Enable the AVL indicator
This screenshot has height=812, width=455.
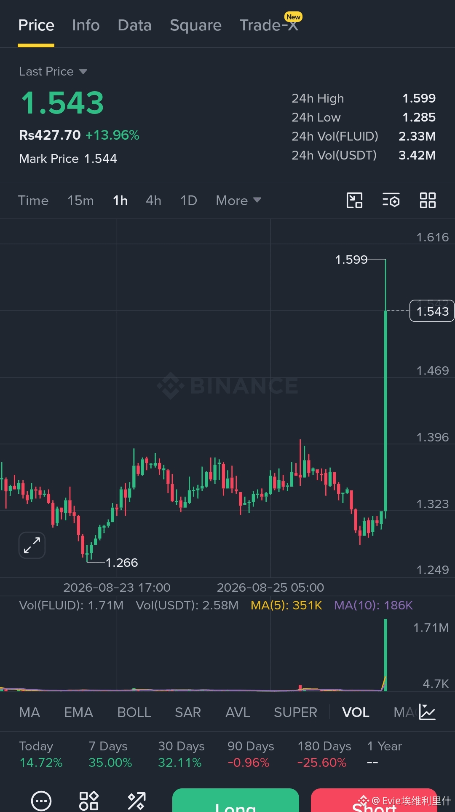click(238, 712)
